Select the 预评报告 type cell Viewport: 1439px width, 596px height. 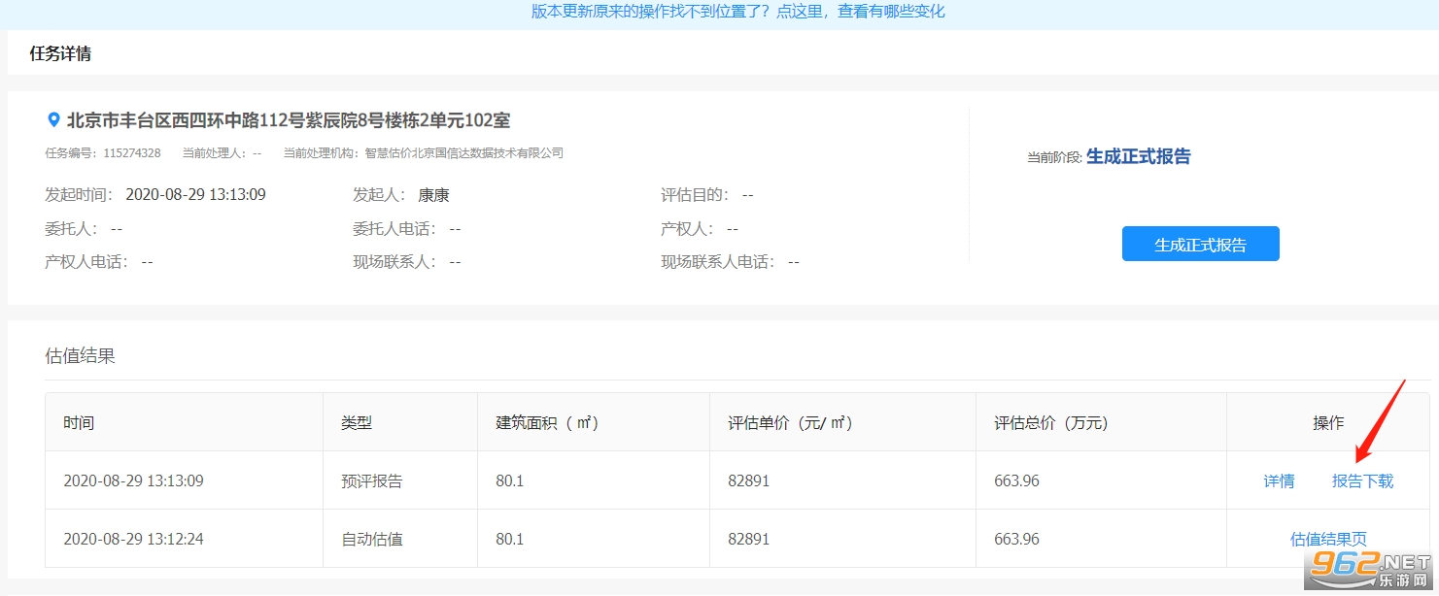point(371,480)
